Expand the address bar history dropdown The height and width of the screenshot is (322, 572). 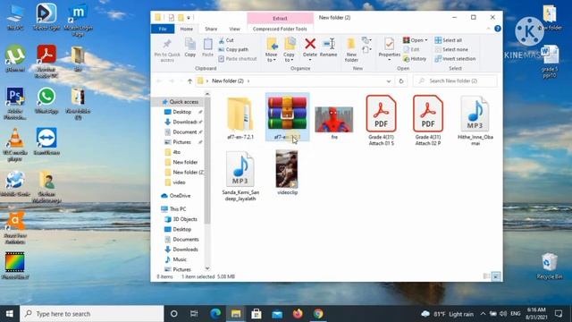pos(389,81)
